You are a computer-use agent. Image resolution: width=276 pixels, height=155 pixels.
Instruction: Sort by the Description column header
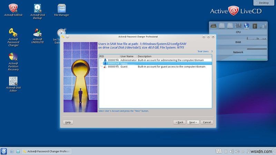click(174, 56)
